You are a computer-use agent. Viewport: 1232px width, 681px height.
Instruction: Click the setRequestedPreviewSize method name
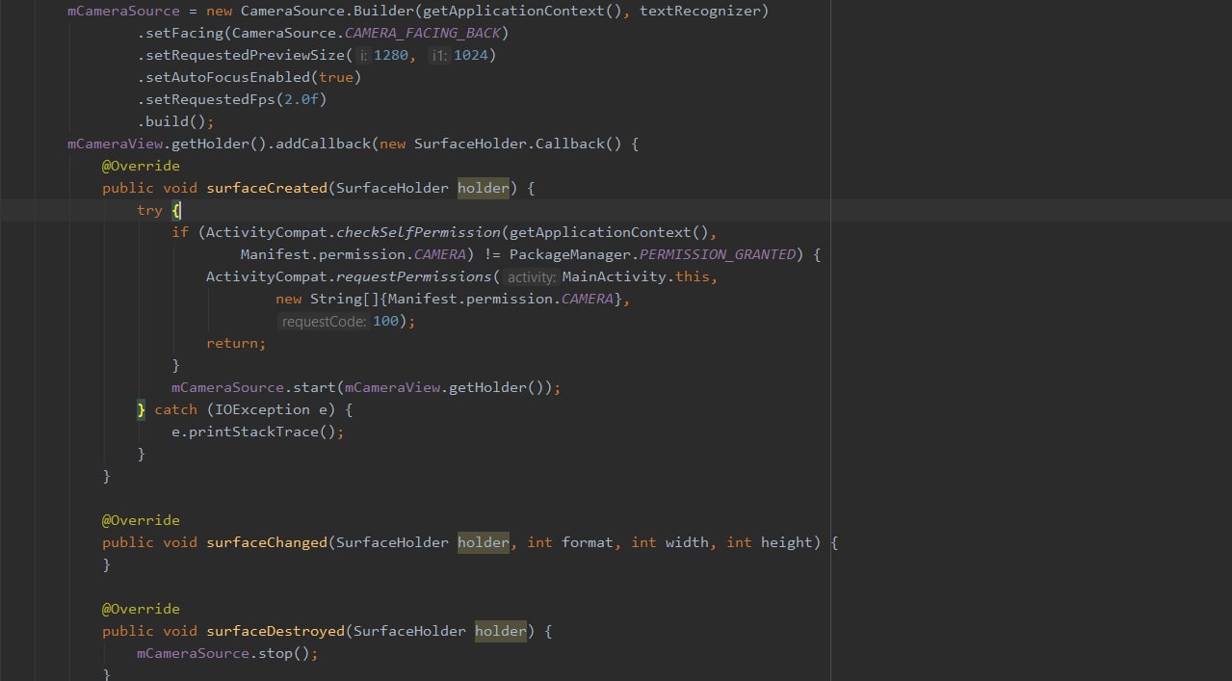click(x=245, y=55)
